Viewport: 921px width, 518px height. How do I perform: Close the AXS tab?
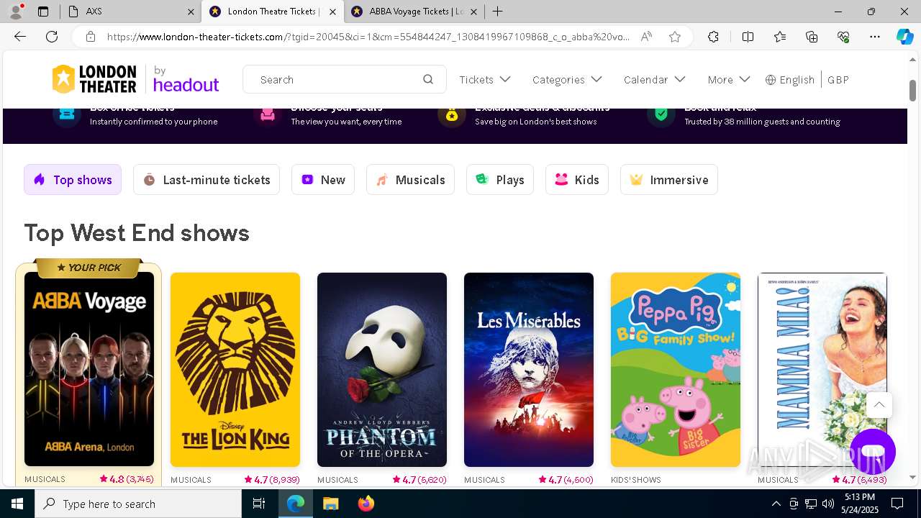[x=191, y=12]
